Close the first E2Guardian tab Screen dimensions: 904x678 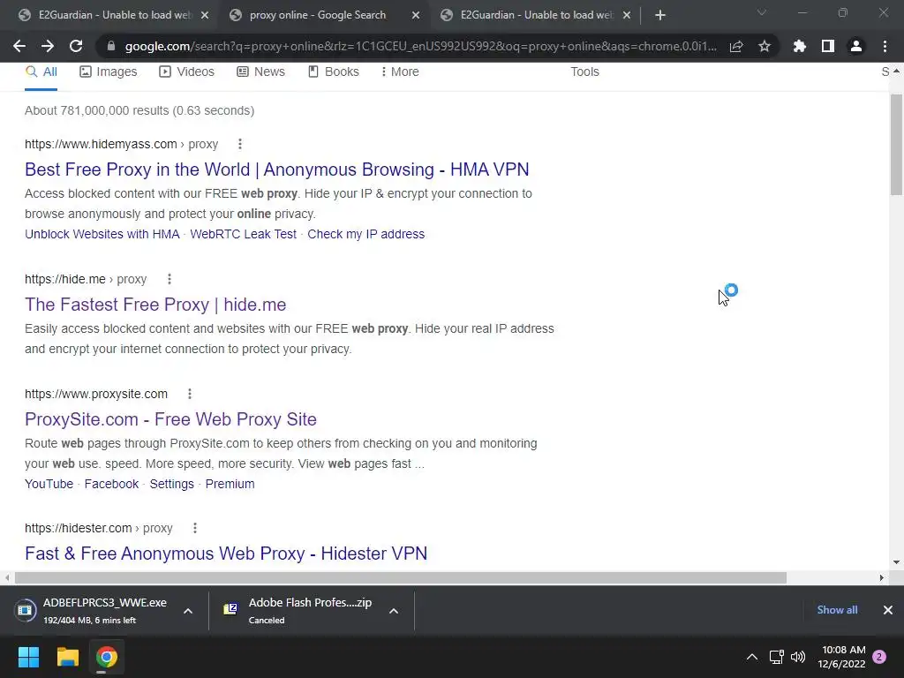pos(205,15)
